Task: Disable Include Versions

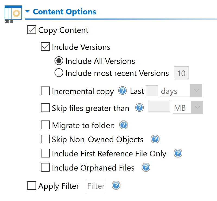Action: (45, 47)
